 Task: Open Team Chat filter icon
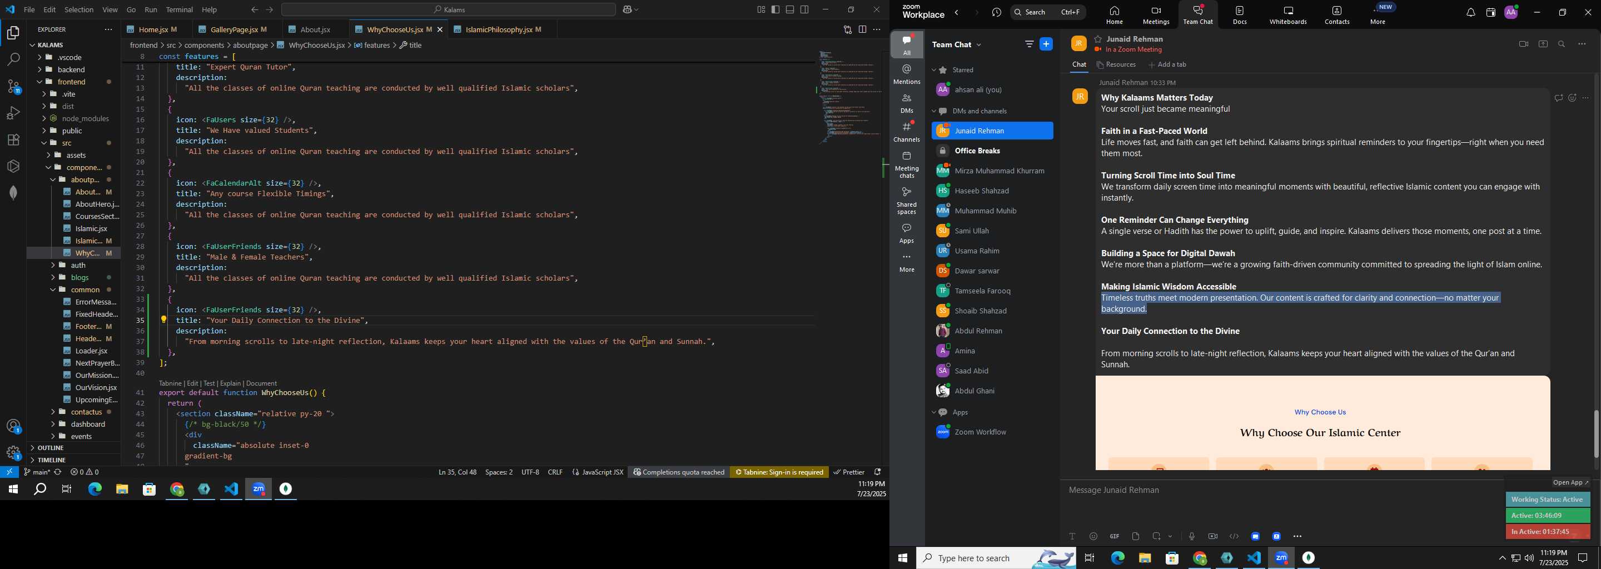pos(1029,44)
